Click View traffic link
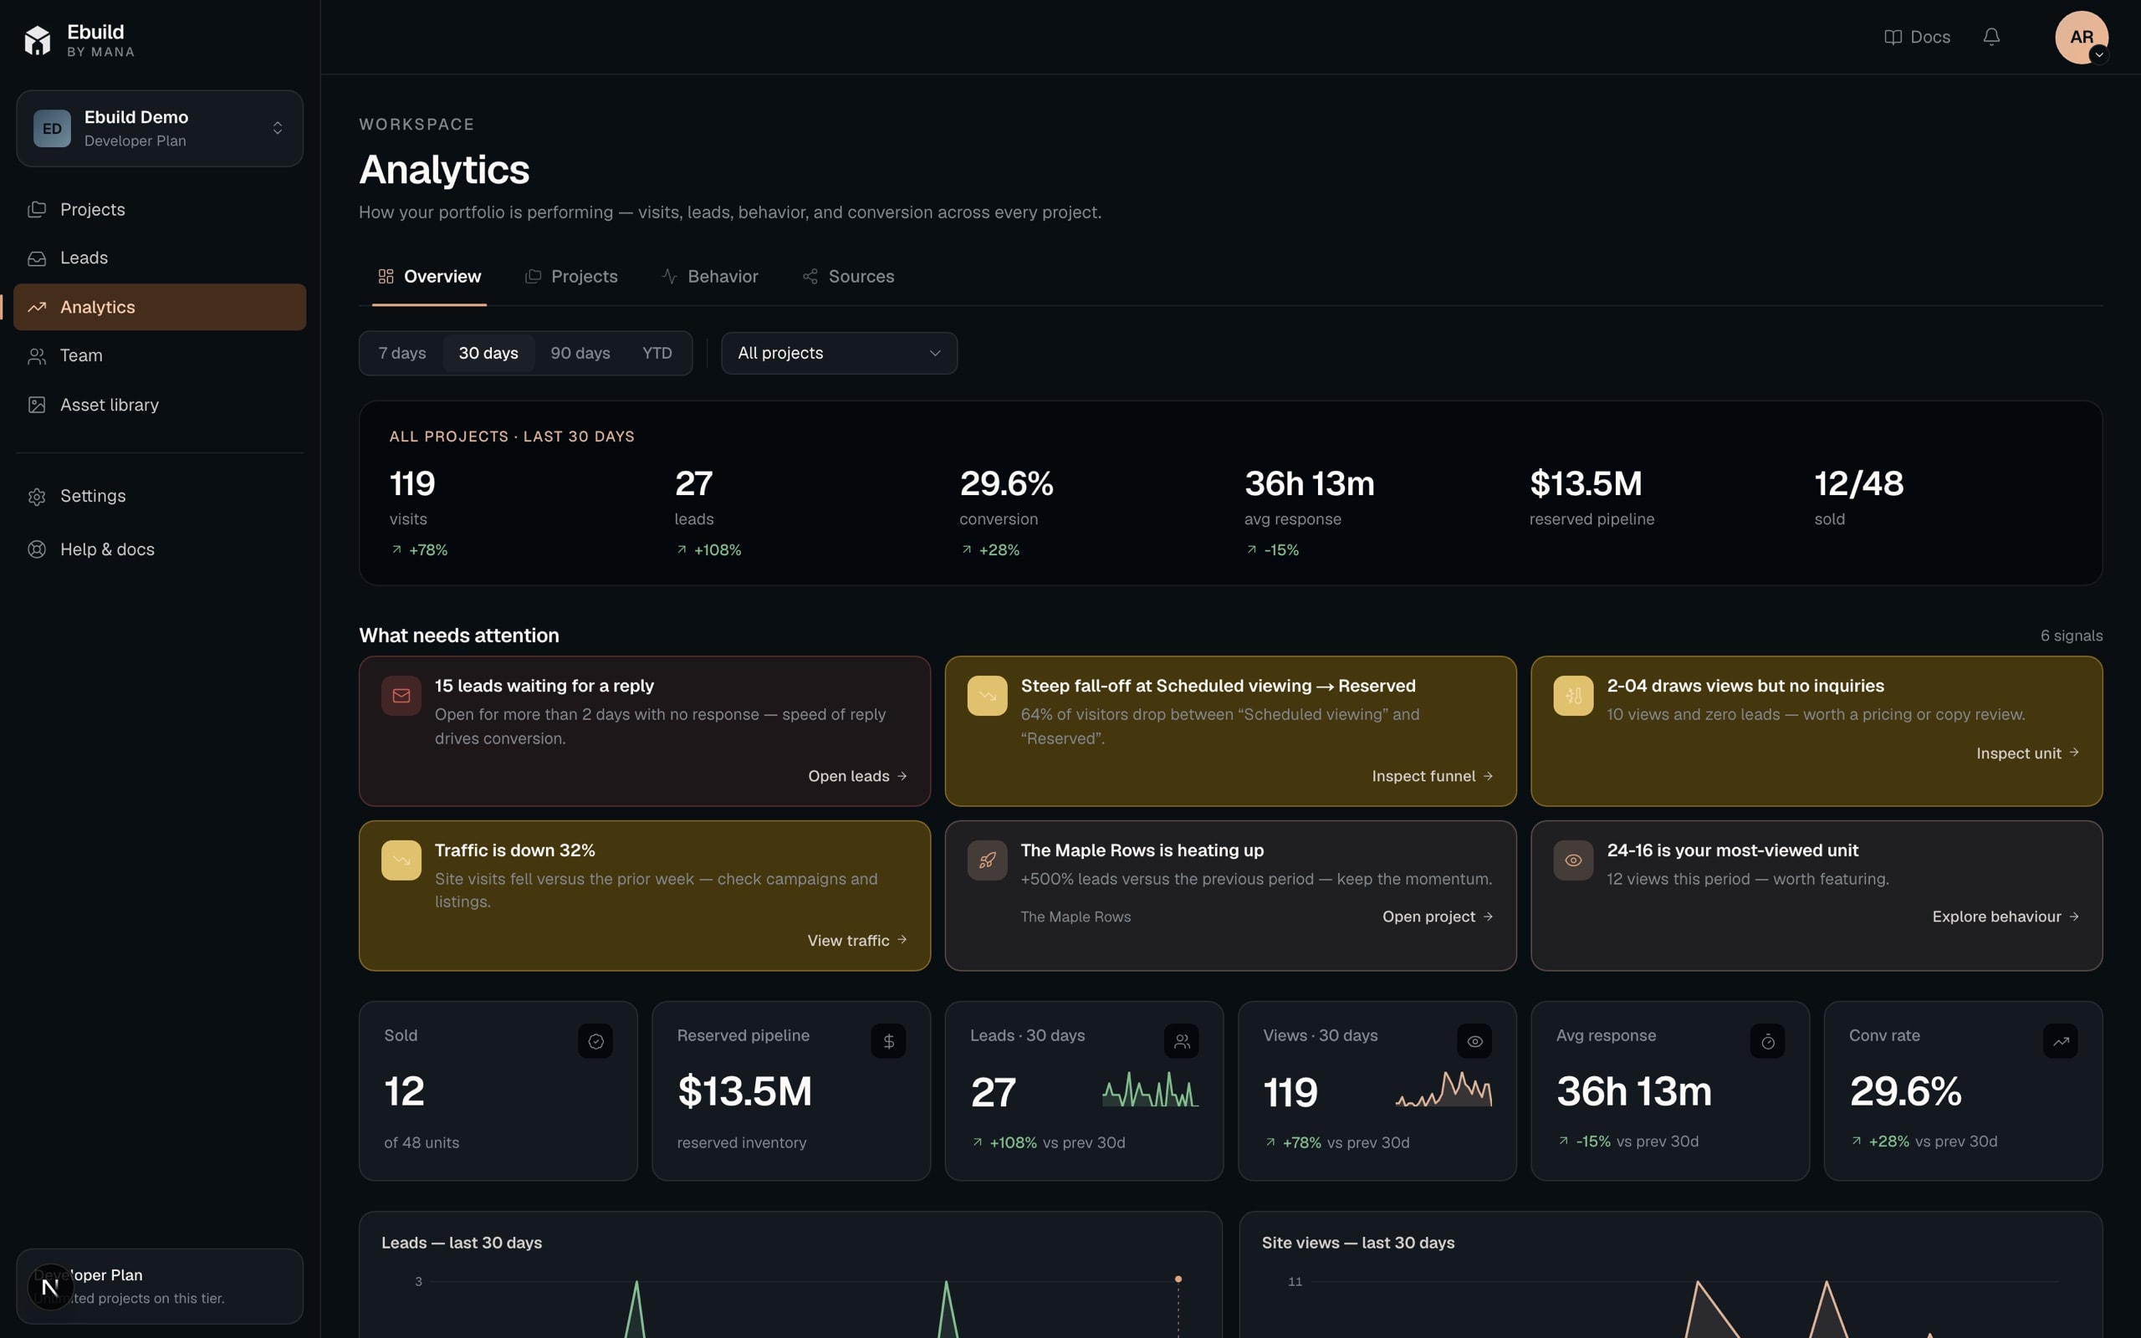This screenshot has height=1338, width=2141. tap(857, 941)
